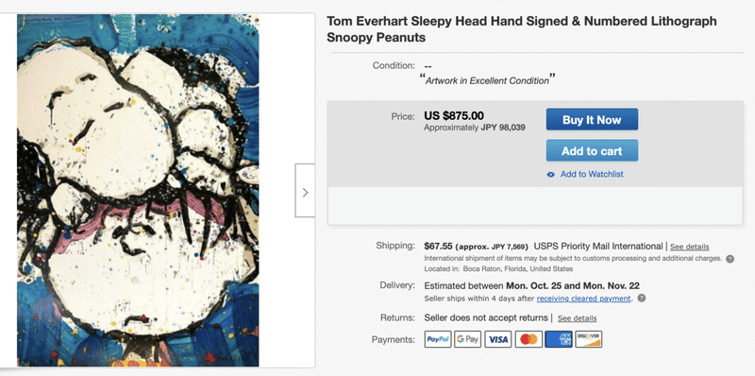Click the Add to cart button
This screenshot has width=755, height=376.
click(592, 151)
